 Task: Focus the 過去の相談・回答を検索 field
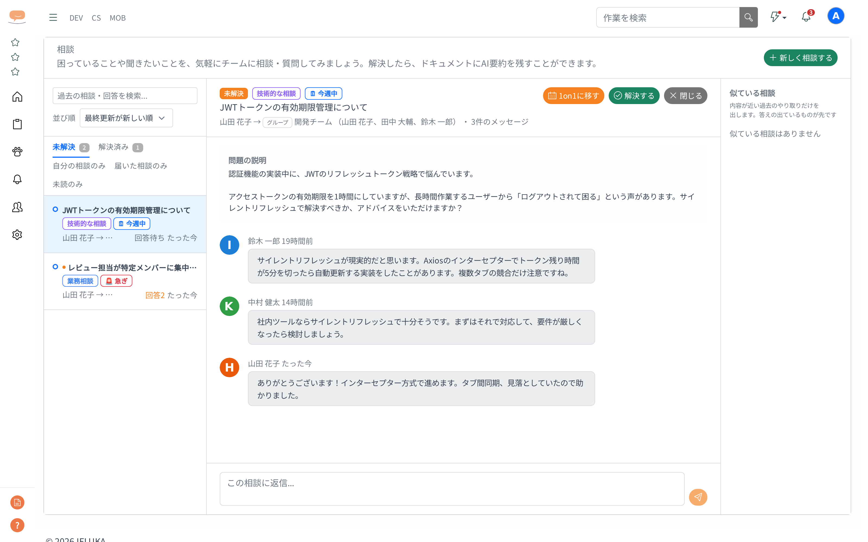click(125, 96)
